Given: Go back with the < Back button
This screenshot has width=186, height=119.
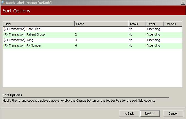Looking at the screenshot, I should click(129, 113).
